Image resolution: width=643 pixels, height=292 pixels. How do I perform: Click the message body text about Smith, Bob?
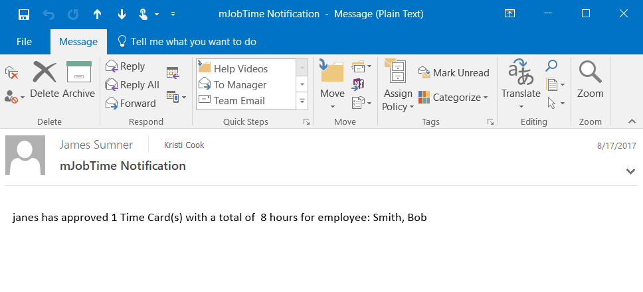pyautogui.click(x=219, y=218)
